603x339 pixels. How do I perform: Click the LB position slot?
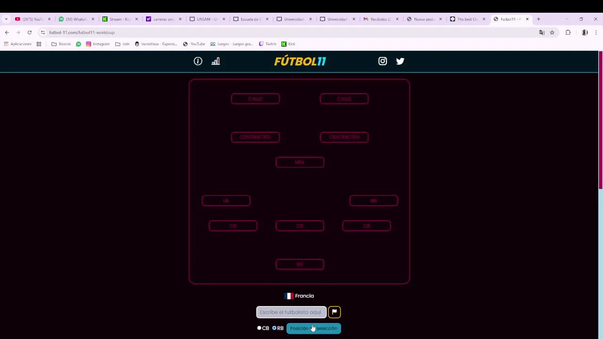[226, 201]
